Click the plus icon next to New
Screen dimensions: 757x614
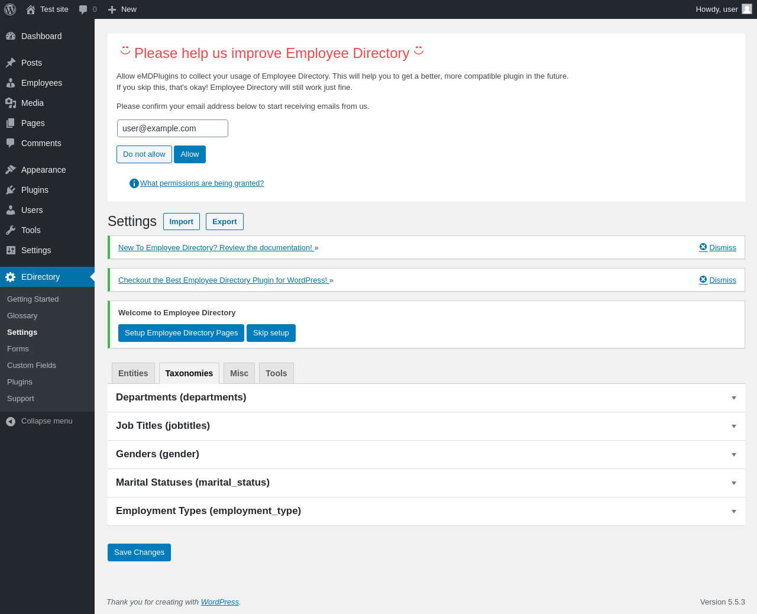[x=112, y=9]
